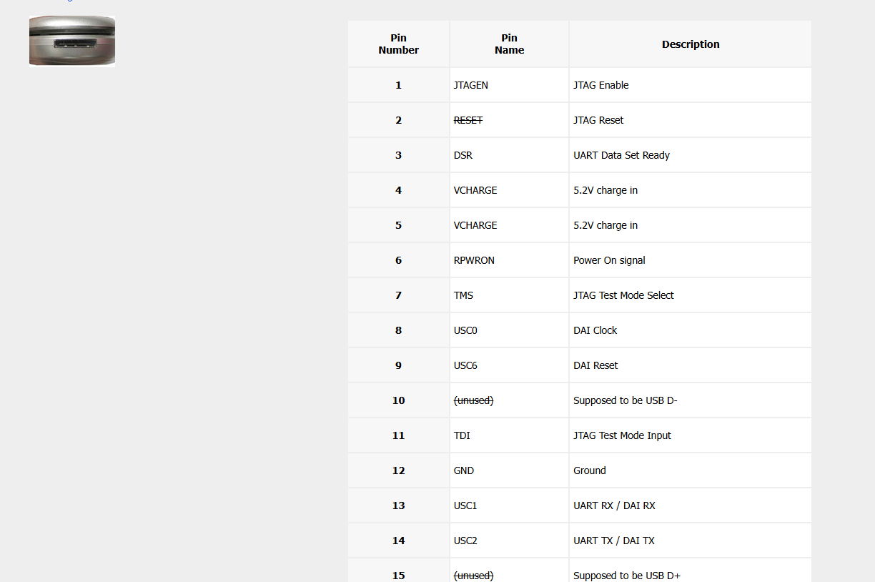Click the Power On signal description
Viewport: 875px width, 582px height.
609,260
